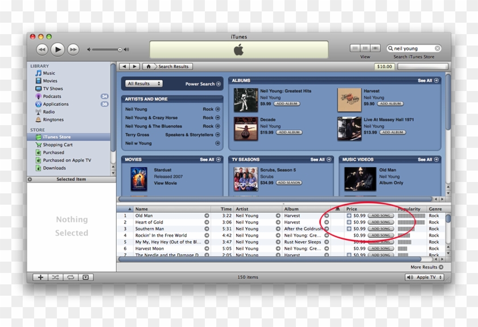Open Movies in the library sidebar
This screenshot has width=478, height=327.
pos(50,81)
